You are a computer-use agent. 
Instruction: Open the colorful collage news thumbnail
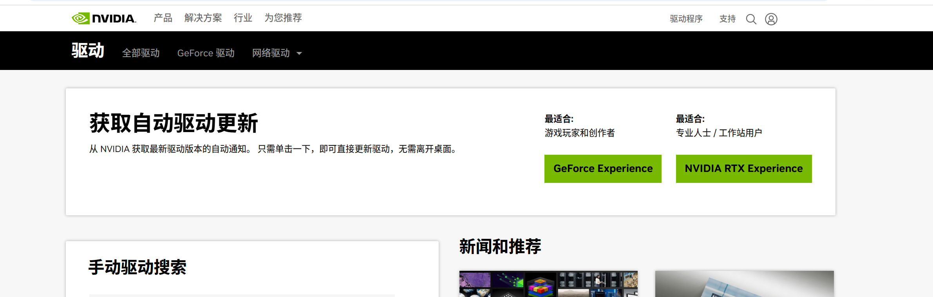(x=548, y=284)
